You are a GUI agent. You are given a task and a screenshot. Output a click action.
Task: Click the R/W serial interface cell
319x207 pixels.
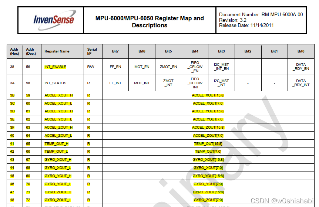coord(93,67)
